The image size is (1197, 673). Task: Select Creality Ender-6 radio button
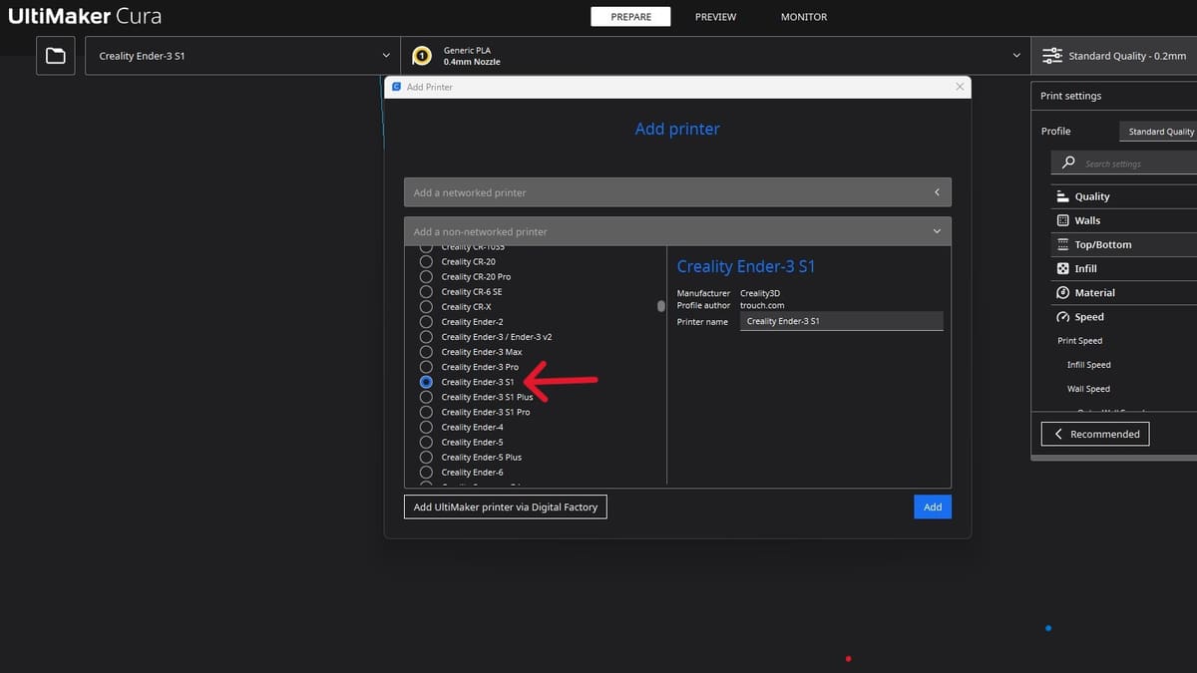426,472
